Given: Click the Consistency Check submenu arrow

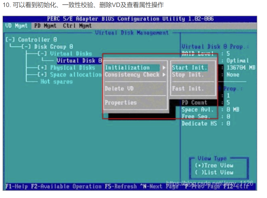Looking at the screenshot, I should click(164, 75).
